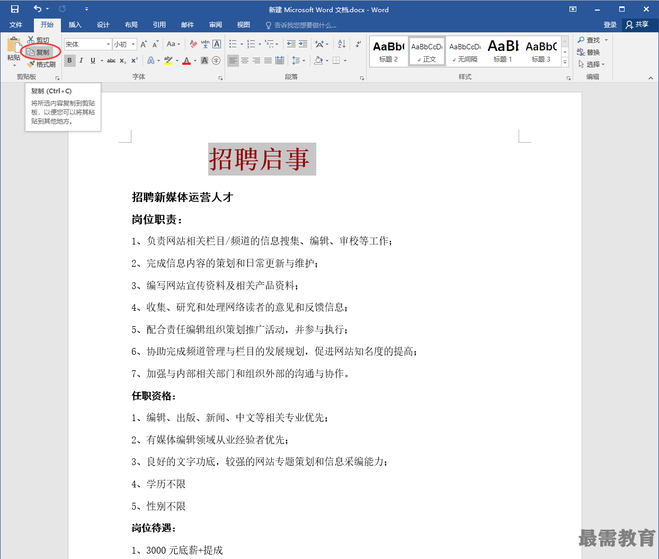Toggle strikethrough formatting
The height and width of the screenshot is (559, 659).
111,60
